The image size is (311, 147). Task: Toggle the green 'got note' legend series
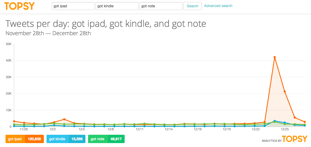tap(98, 139)
